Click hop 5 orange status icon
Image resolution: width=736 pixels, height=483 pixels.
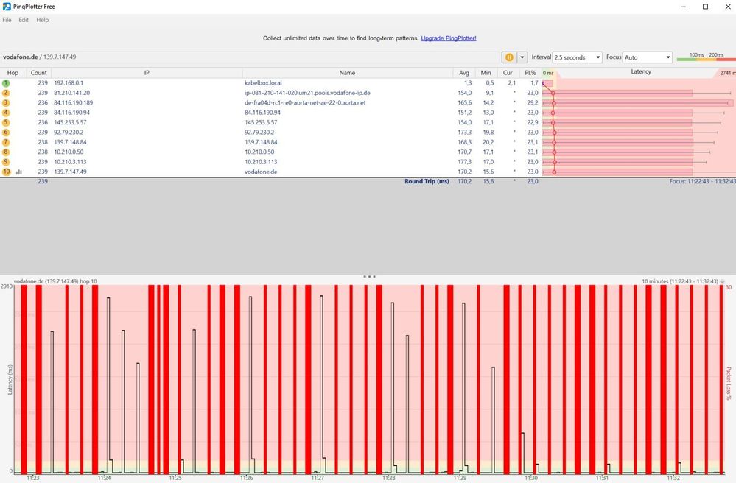tap(6, 122)
